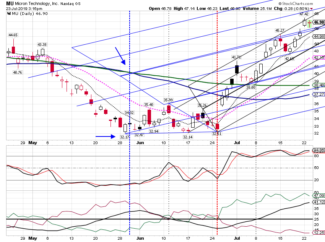This screenshot has width=325, height=242.
Task: Click the Nasdaq GS exchange label
Action: click(x=70, y=4)
